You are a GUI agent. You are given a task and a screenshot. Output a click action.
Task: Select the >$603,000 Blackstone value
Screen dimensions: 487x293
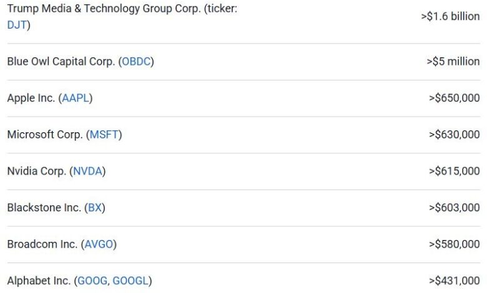(454, 208)
